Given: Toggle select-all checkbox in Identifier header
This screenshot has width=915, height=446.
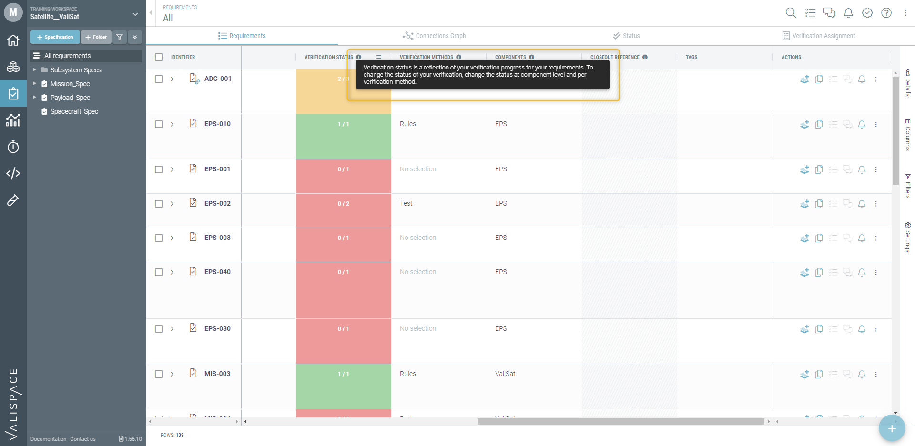Looking at the screenshot, I should [x=159, y=57].
